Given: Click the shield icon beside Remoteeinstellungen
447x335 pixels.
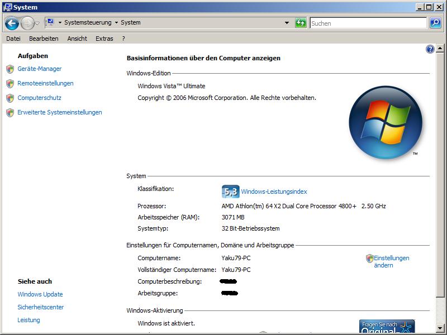Looking at the screenshot, I should tap(10, 83).
